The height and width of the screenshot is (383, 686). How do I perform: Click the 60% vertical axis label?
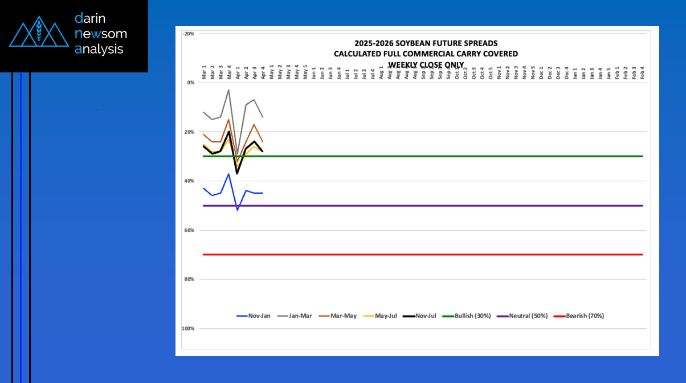click(189, 230)
